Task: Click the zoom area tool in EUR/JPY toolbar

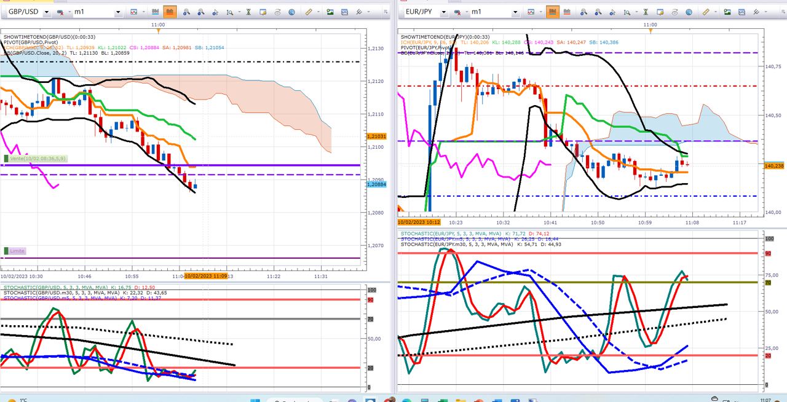Action: [627, 12]
